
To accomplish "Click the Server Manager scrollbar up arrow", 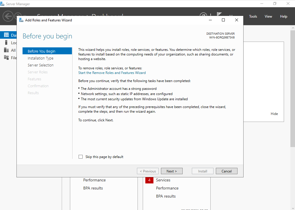I will (293, 28).
